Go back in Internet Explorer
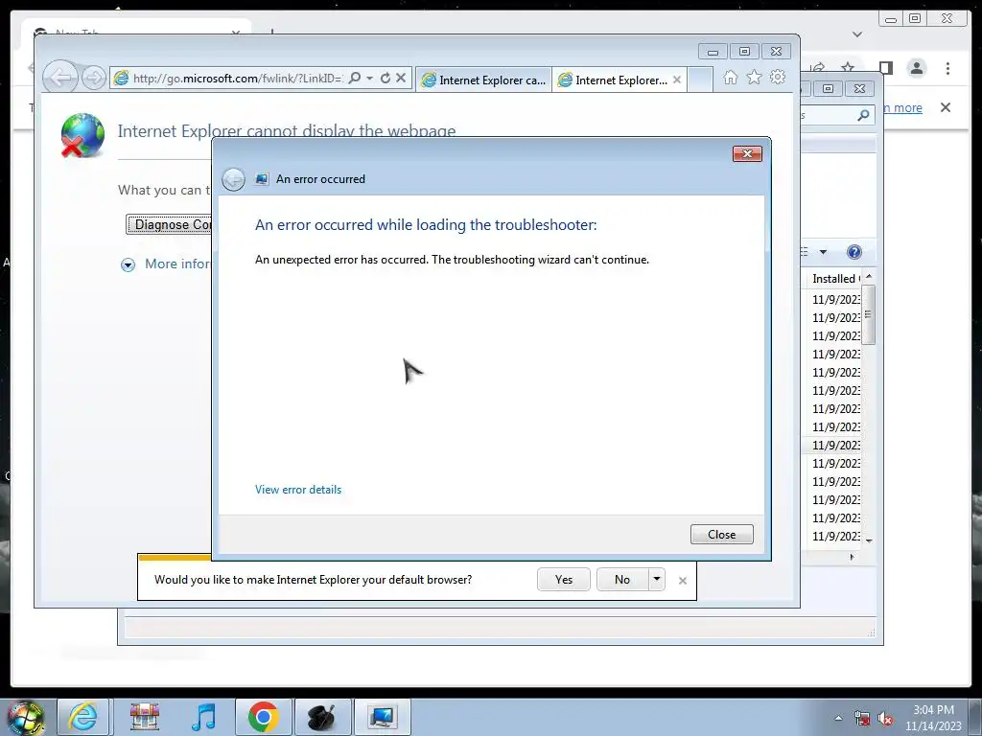The width and height of the screenshot is (982, 736). point(60,78)
